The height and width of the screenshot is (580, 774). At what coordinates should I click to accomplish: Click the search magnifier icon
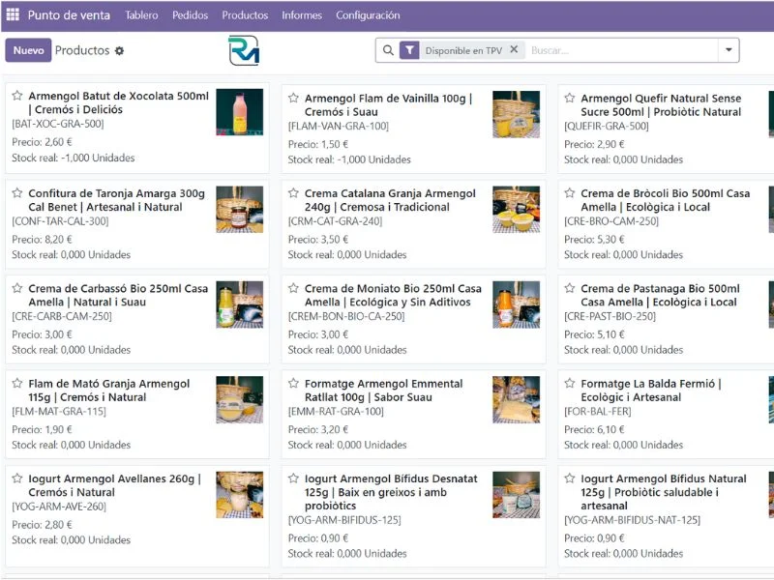pos(388,50)
